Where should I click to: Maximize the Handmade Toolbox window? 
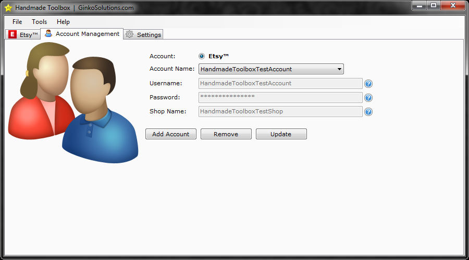(434, 5)
